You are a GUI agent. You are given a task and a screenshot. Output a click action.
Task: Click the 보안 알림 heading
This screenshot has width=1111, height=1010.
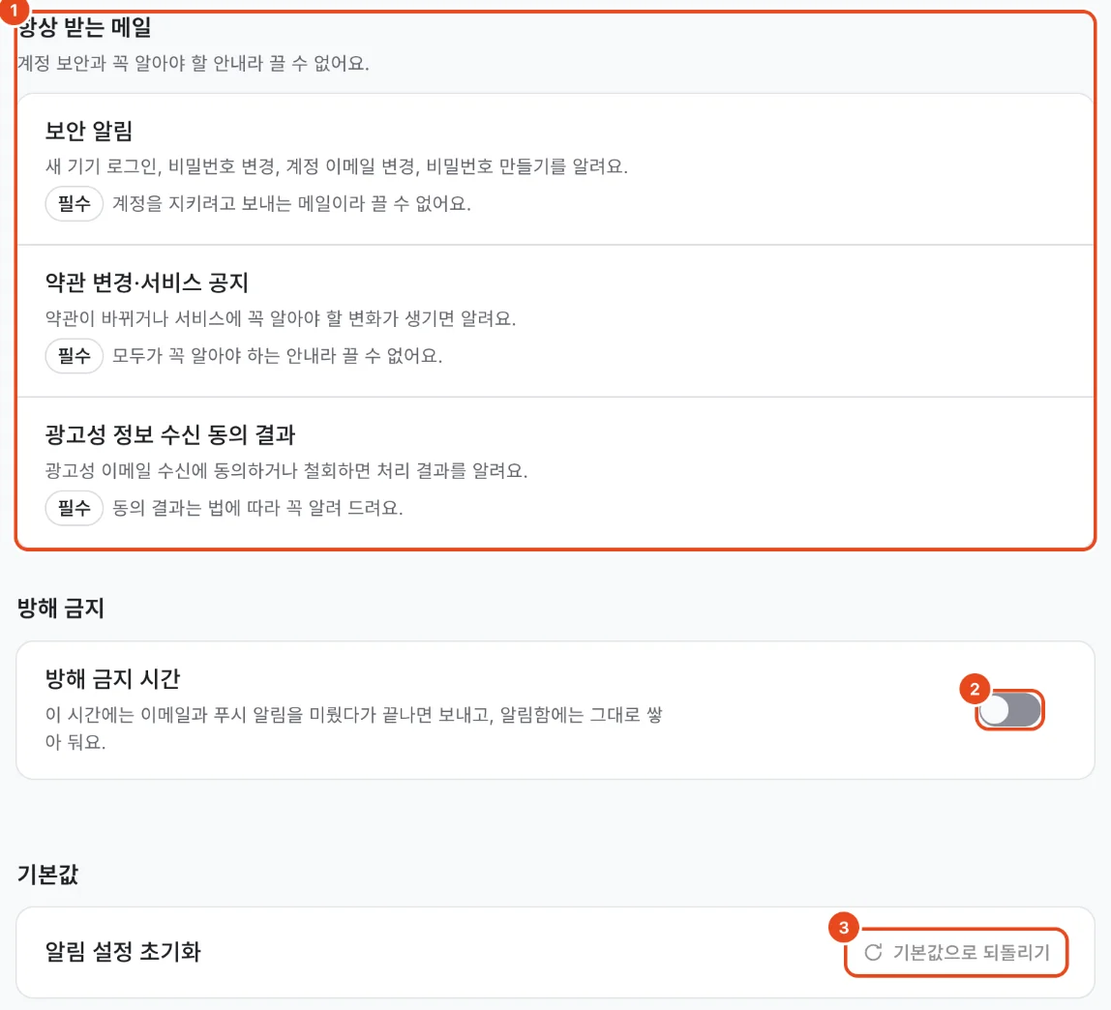(x=89, y=131)
